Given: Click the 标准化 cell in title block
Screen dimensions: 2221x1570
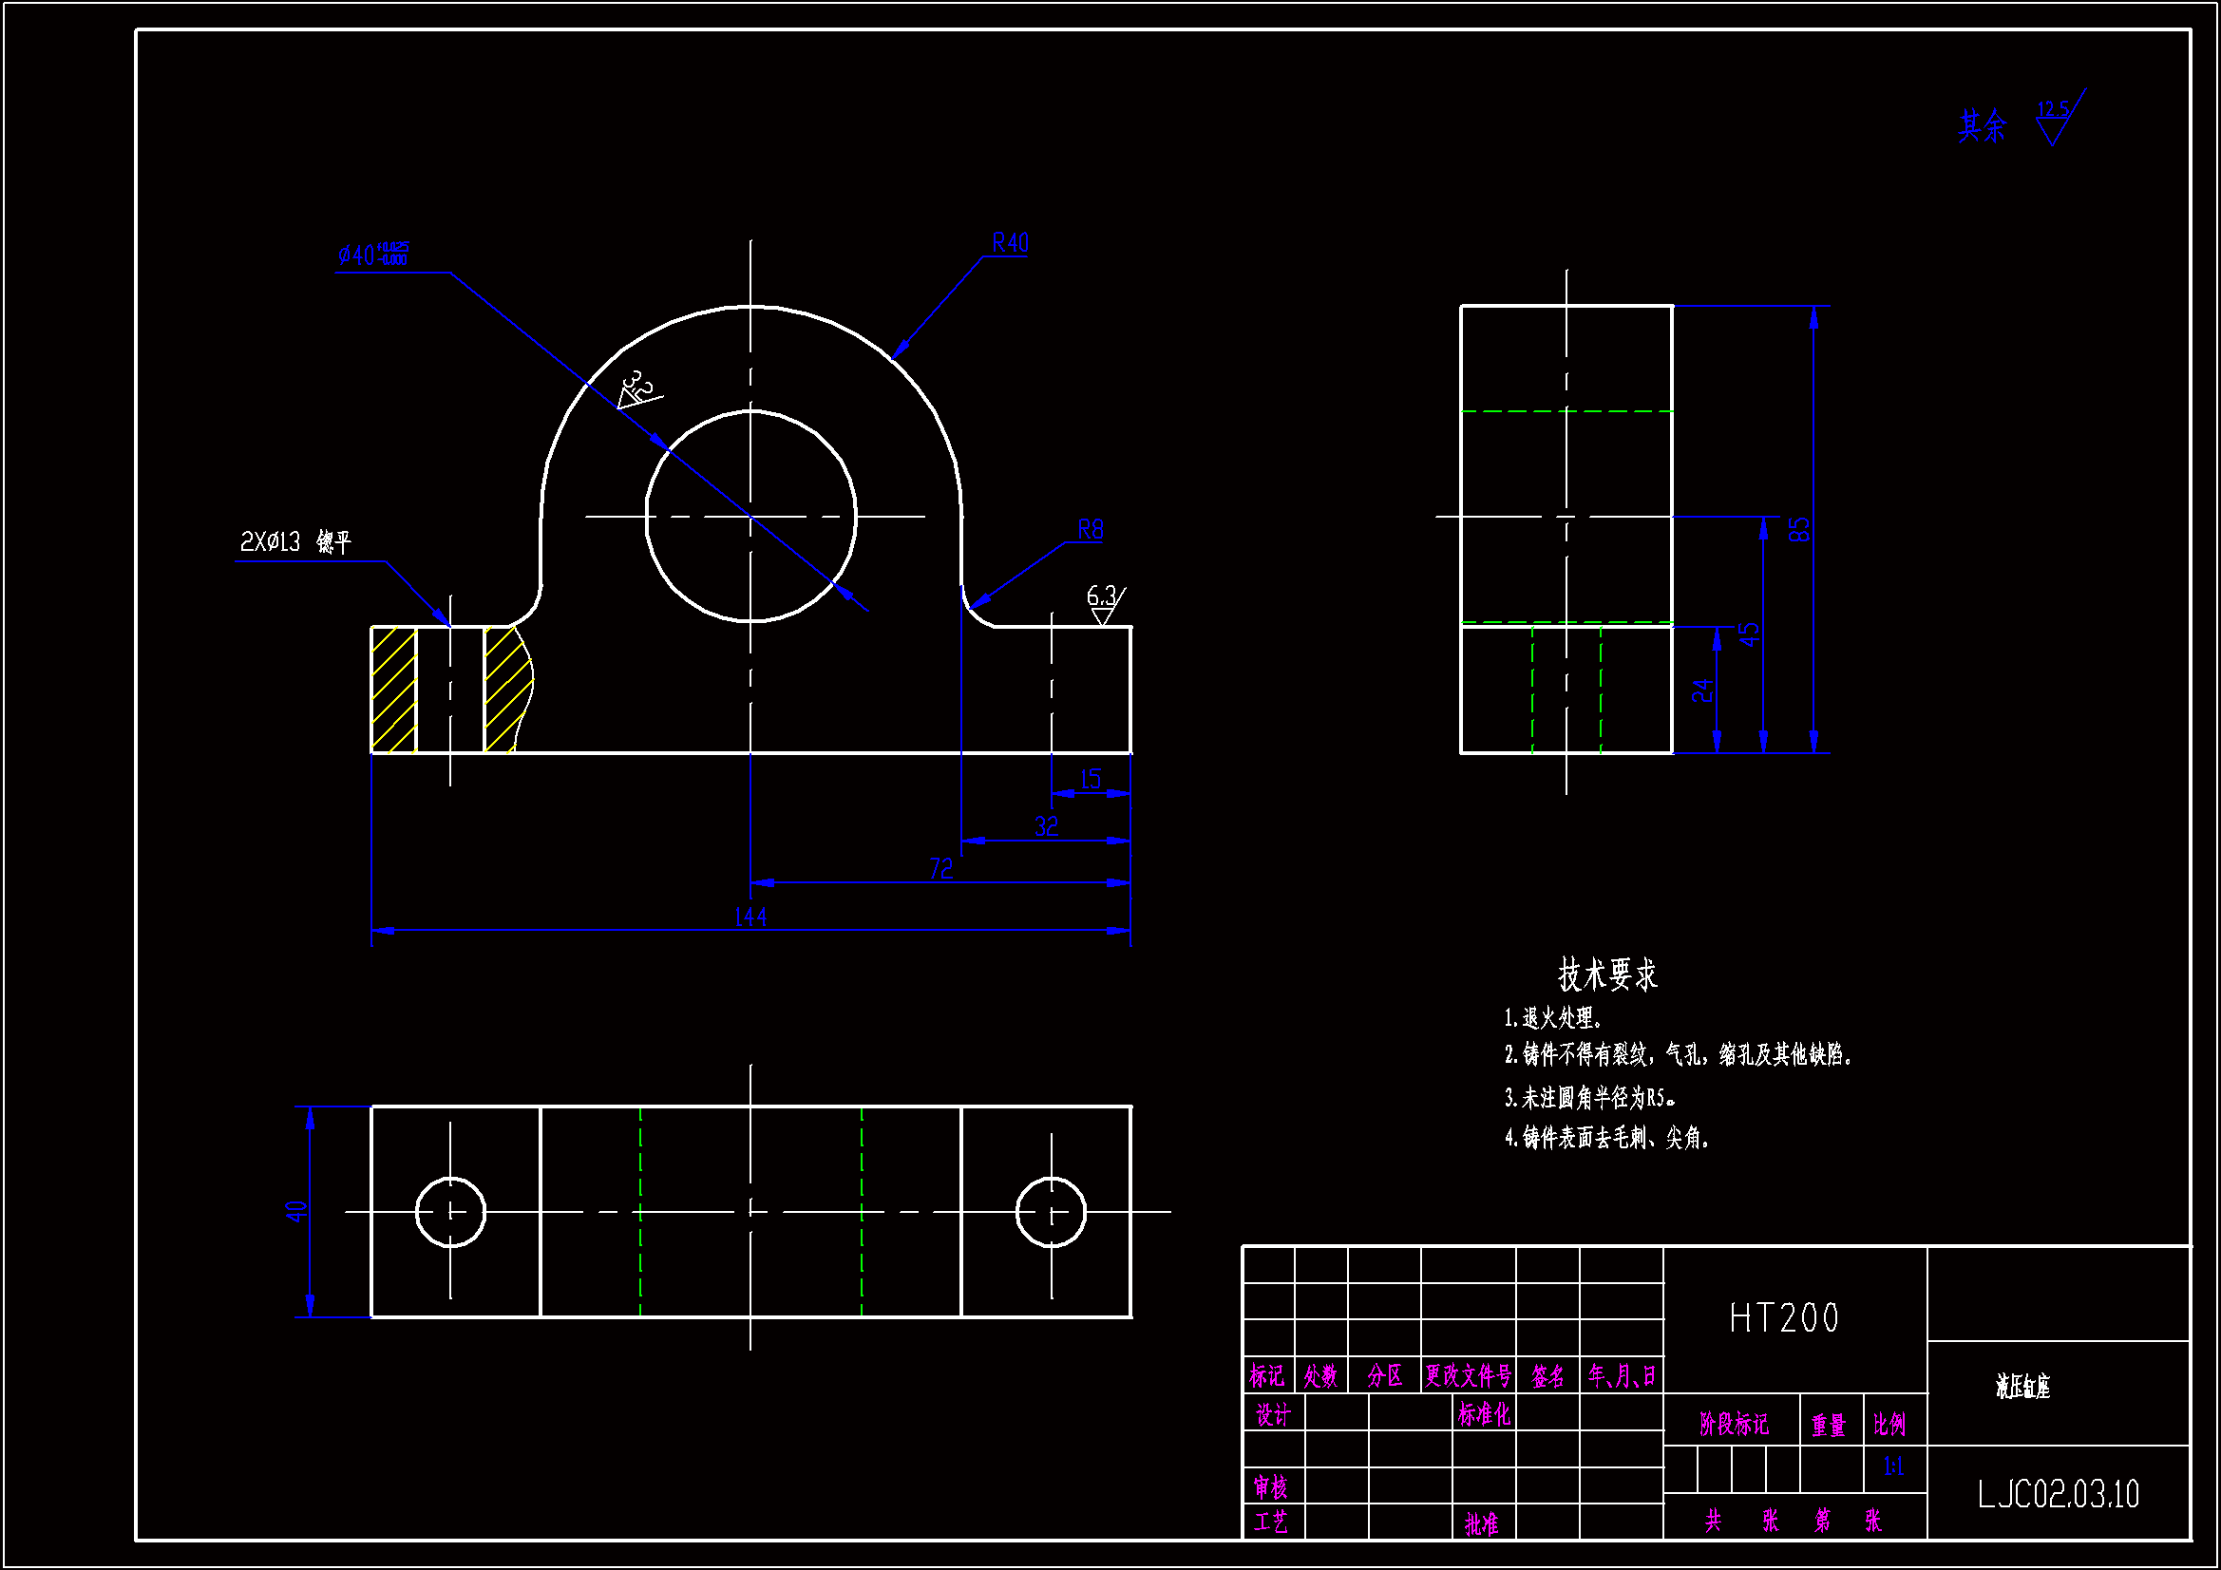Looking at the screenshot, I should [x=1483, y=1415].
